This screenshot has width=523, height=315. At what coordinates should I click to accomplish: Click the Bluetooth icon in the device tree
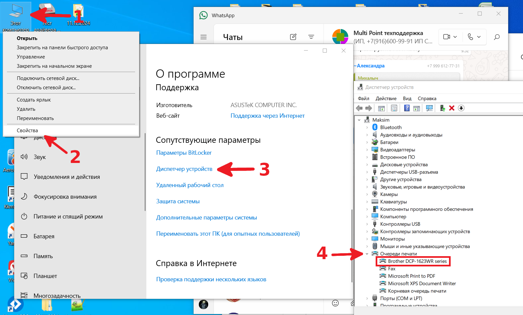pyautogui.click(x=375, y=127)
